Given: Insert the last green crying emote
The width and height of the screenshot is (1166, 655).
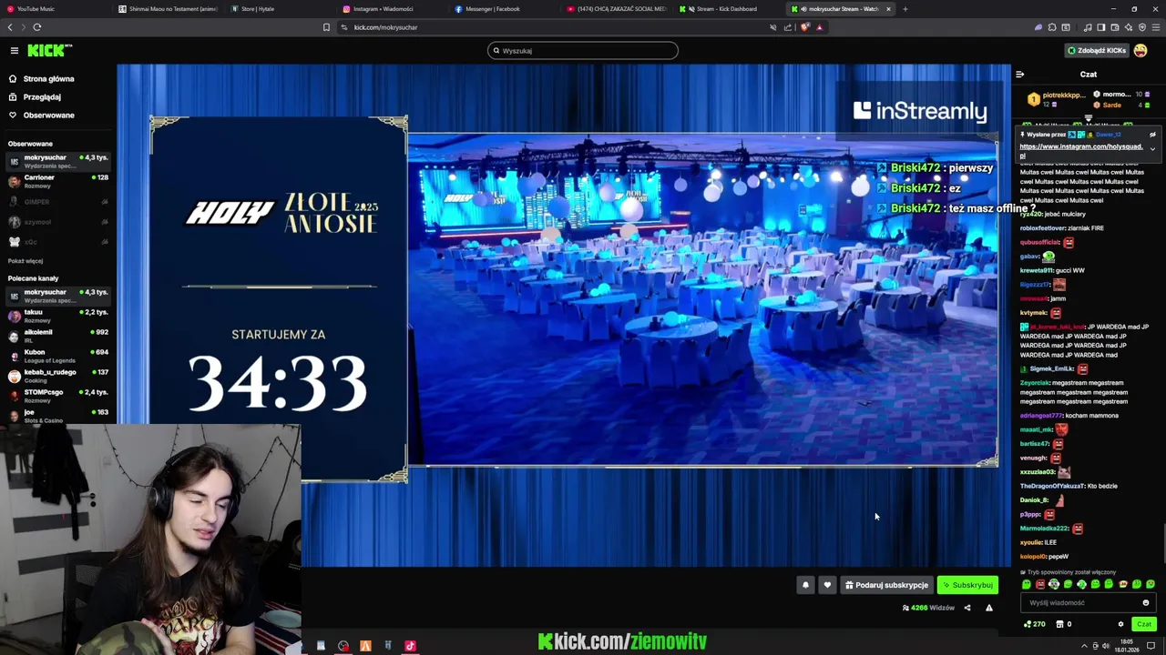Looking at the screenshot, I should [x=1151, y=584].
